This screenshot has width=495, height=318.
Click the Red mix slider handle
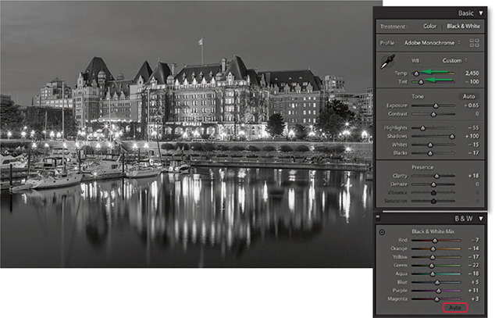[435, 241]
